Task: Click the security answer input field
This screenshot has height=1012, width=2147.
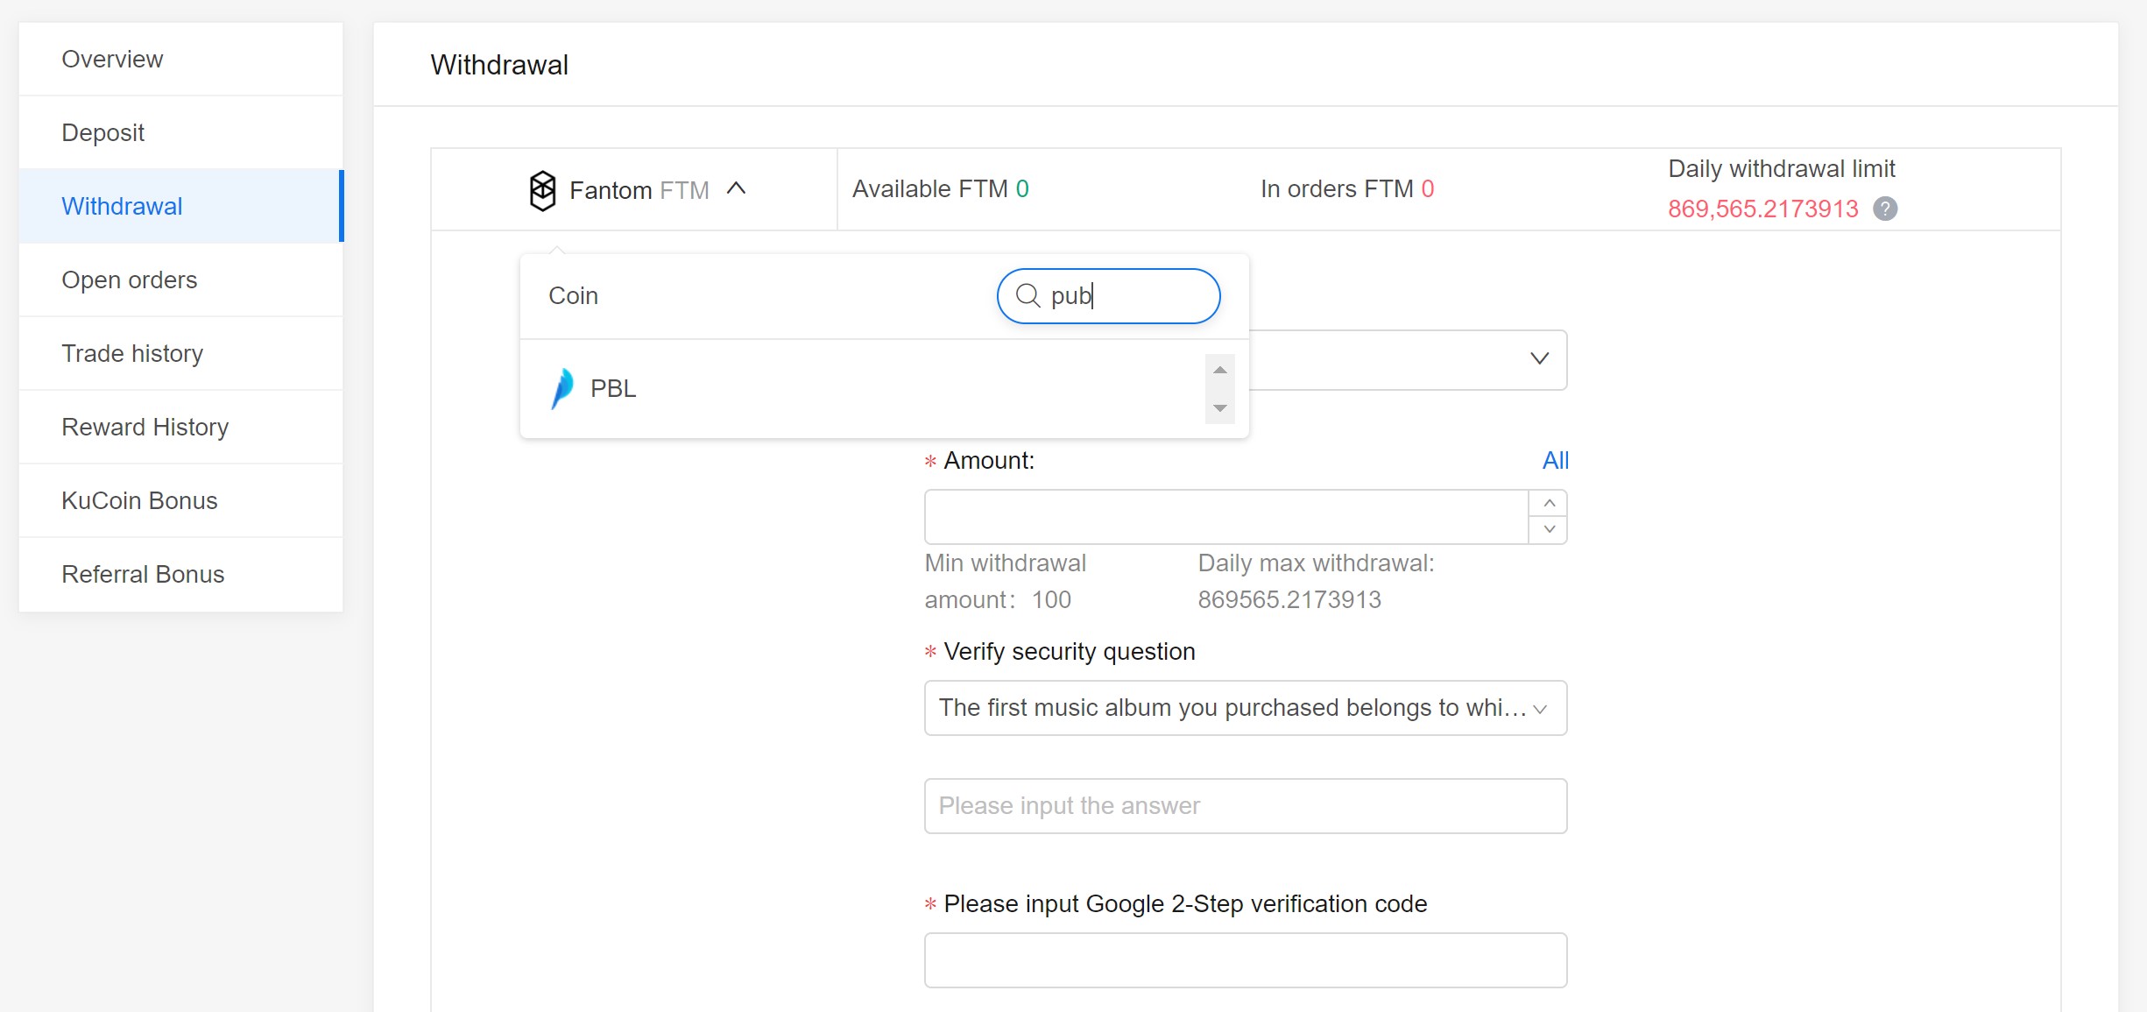Action: click(x=1245, y=806)
